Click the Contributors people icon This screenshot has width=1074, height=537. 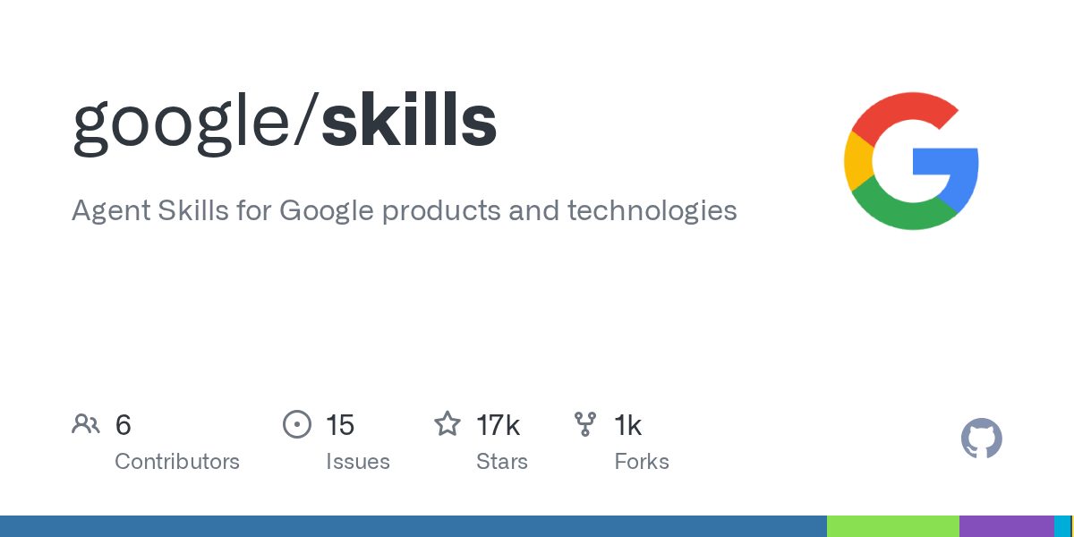[86, 424]
